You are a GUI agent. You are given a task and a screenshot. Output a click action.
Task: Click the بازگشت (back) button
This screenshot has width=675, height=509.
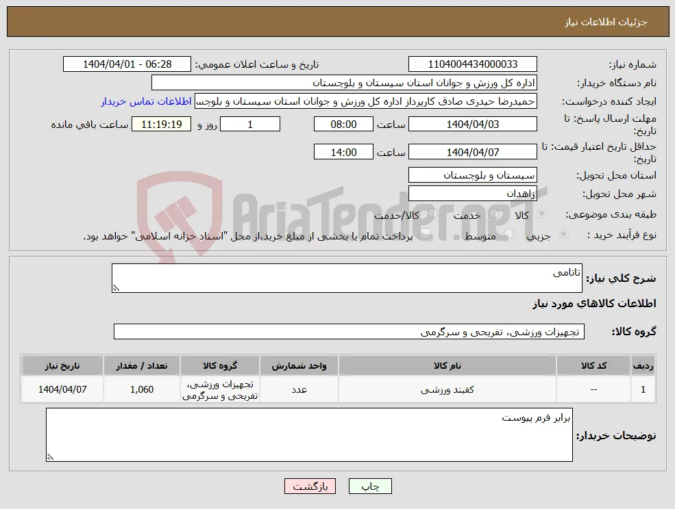coord(310,486)
